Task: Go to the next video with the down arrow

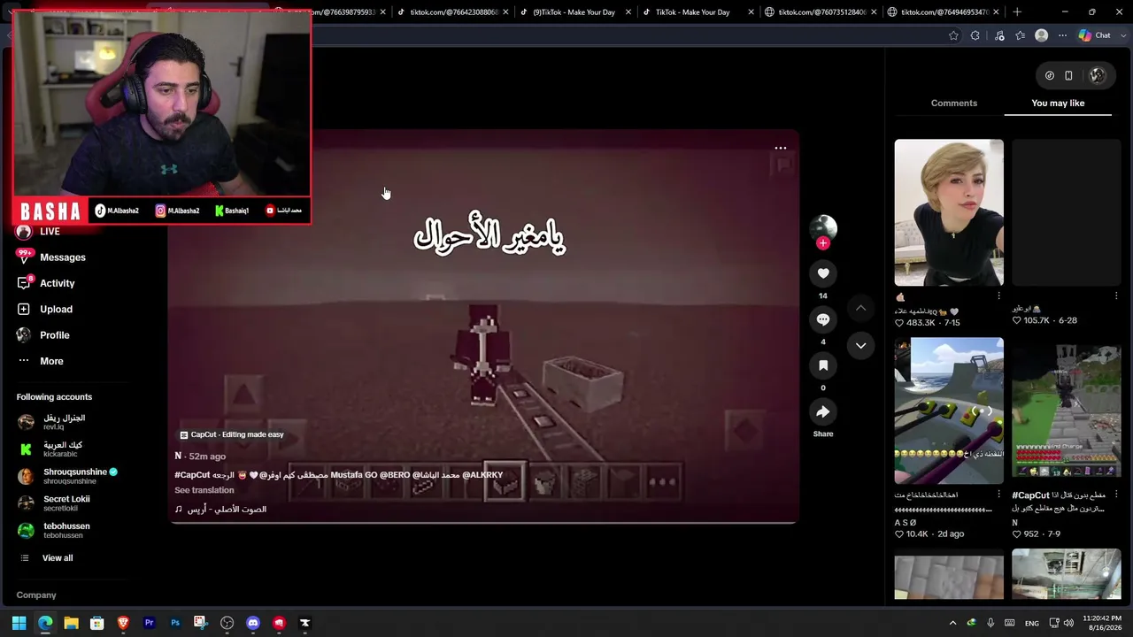Action: tap(860, 346)
